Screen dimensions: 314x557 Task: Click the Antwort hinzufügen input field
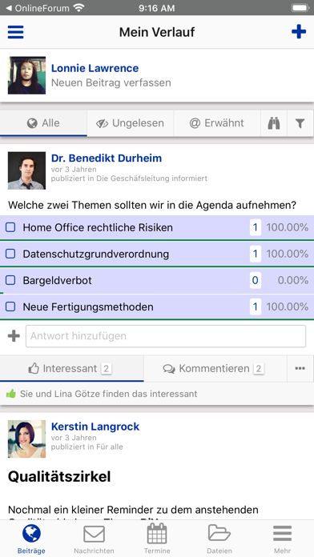pyautogui.click(x=166, y=336)
